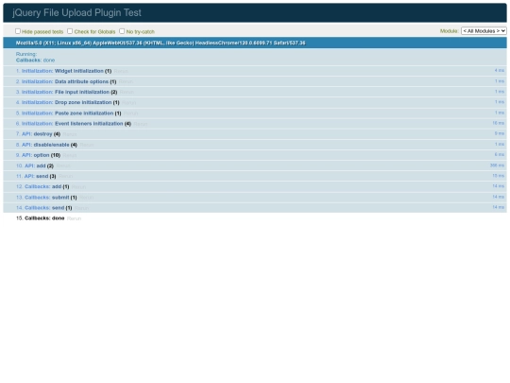
Task: Click the Mozilla user agent string banner
Action: click(255, 43)
